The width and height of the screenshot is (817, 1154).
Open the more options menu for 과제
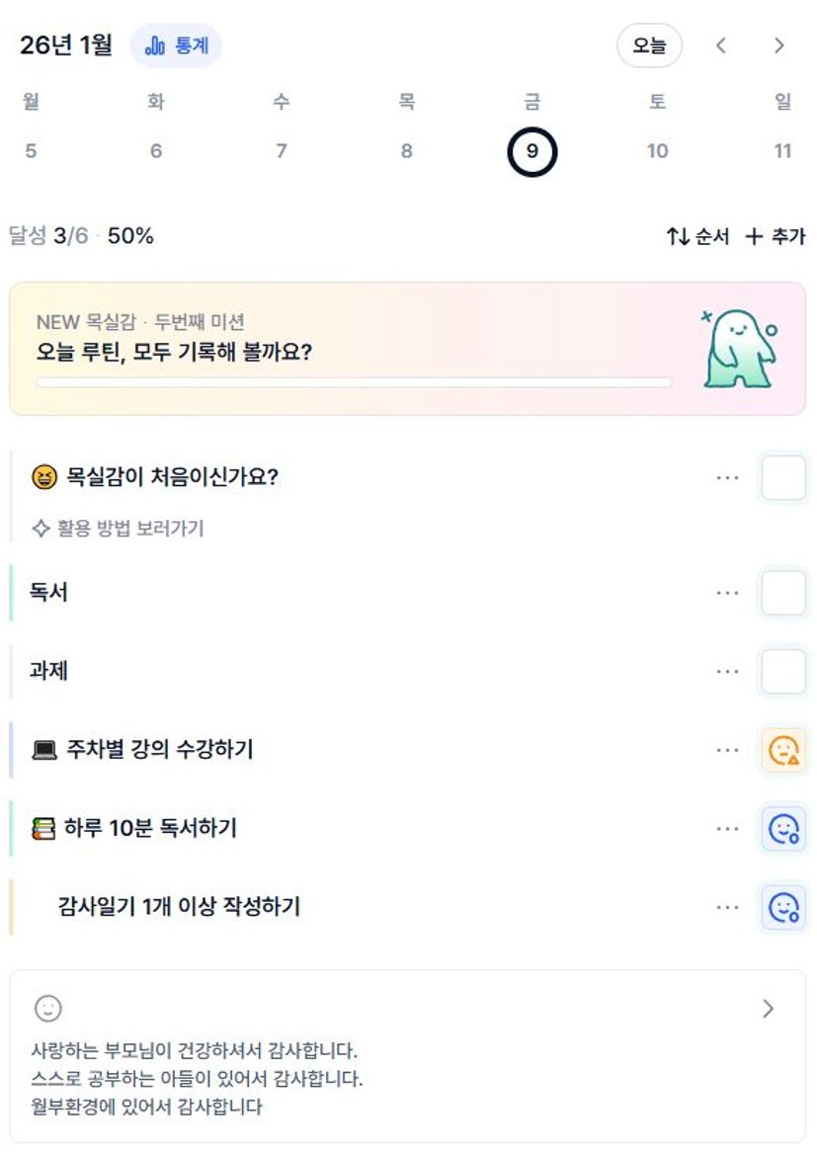point(728,672)
